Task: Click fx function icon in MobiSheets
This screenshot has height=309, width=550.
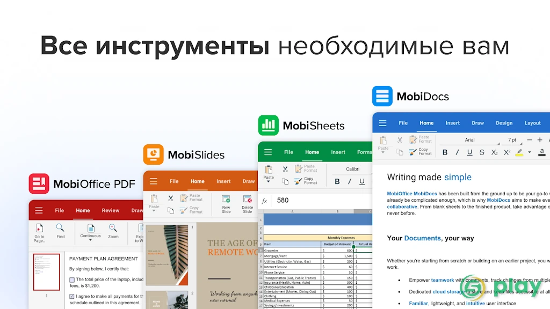Action: 264,201
